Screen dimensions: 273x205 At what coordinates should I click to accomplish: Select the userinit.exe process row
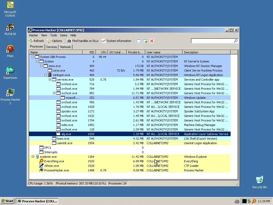[130, 143]
